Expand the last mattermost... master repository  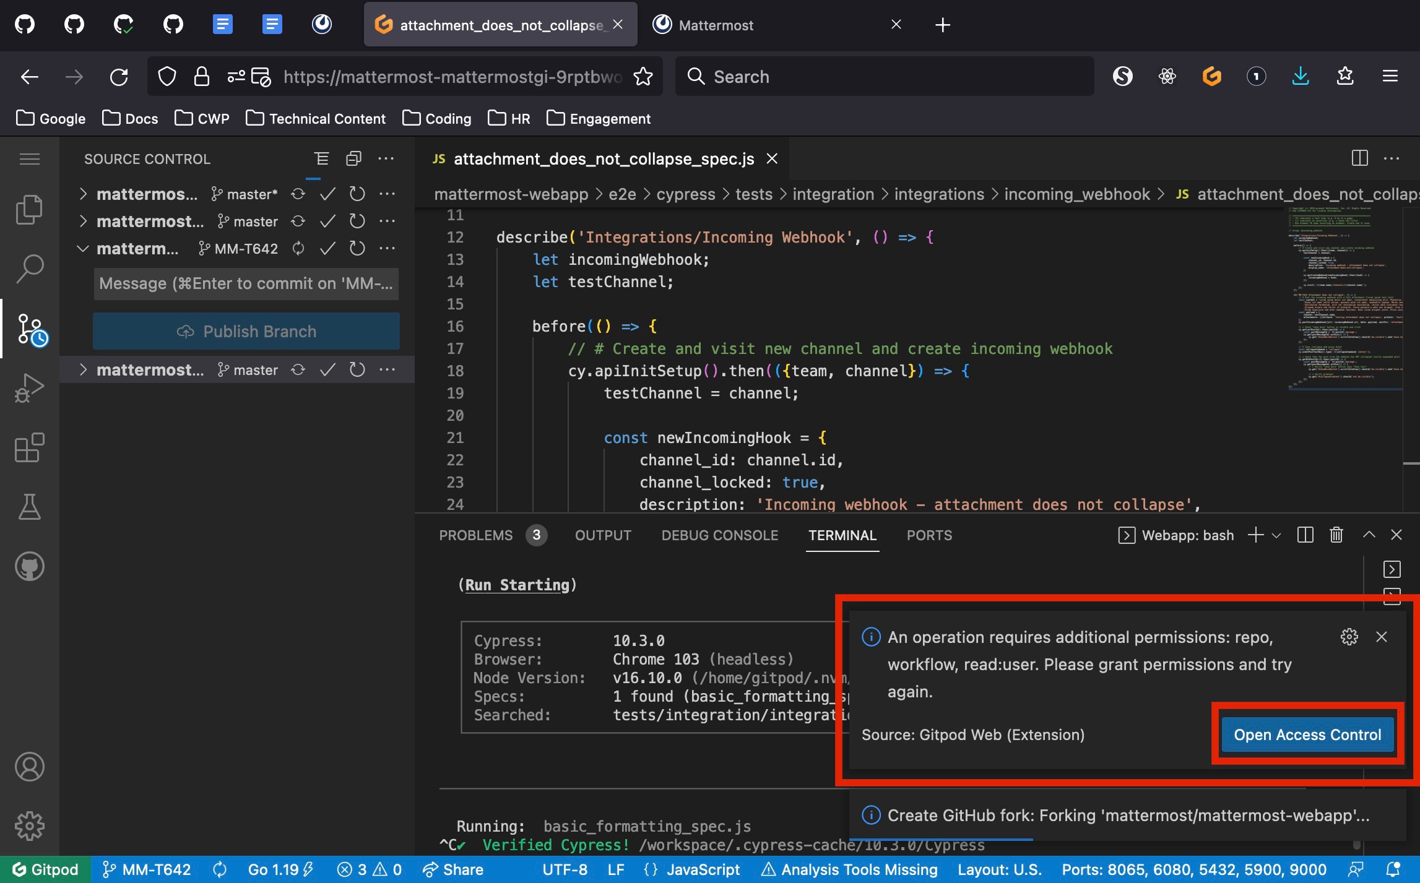pyautogui.click(x=83, y=369)
